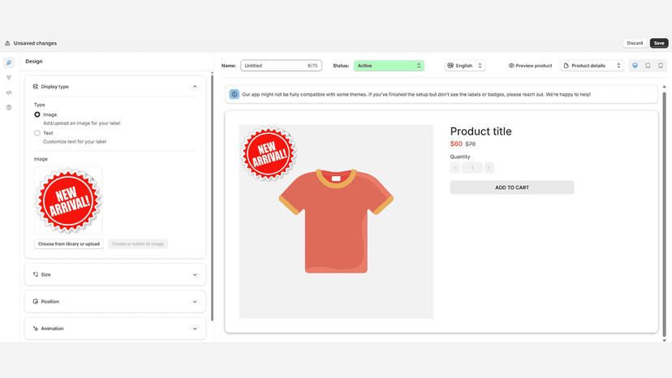Viewport: 672px width, 378px height.
Task: Switch to mobile preview device icon
Action: (661, 66)
